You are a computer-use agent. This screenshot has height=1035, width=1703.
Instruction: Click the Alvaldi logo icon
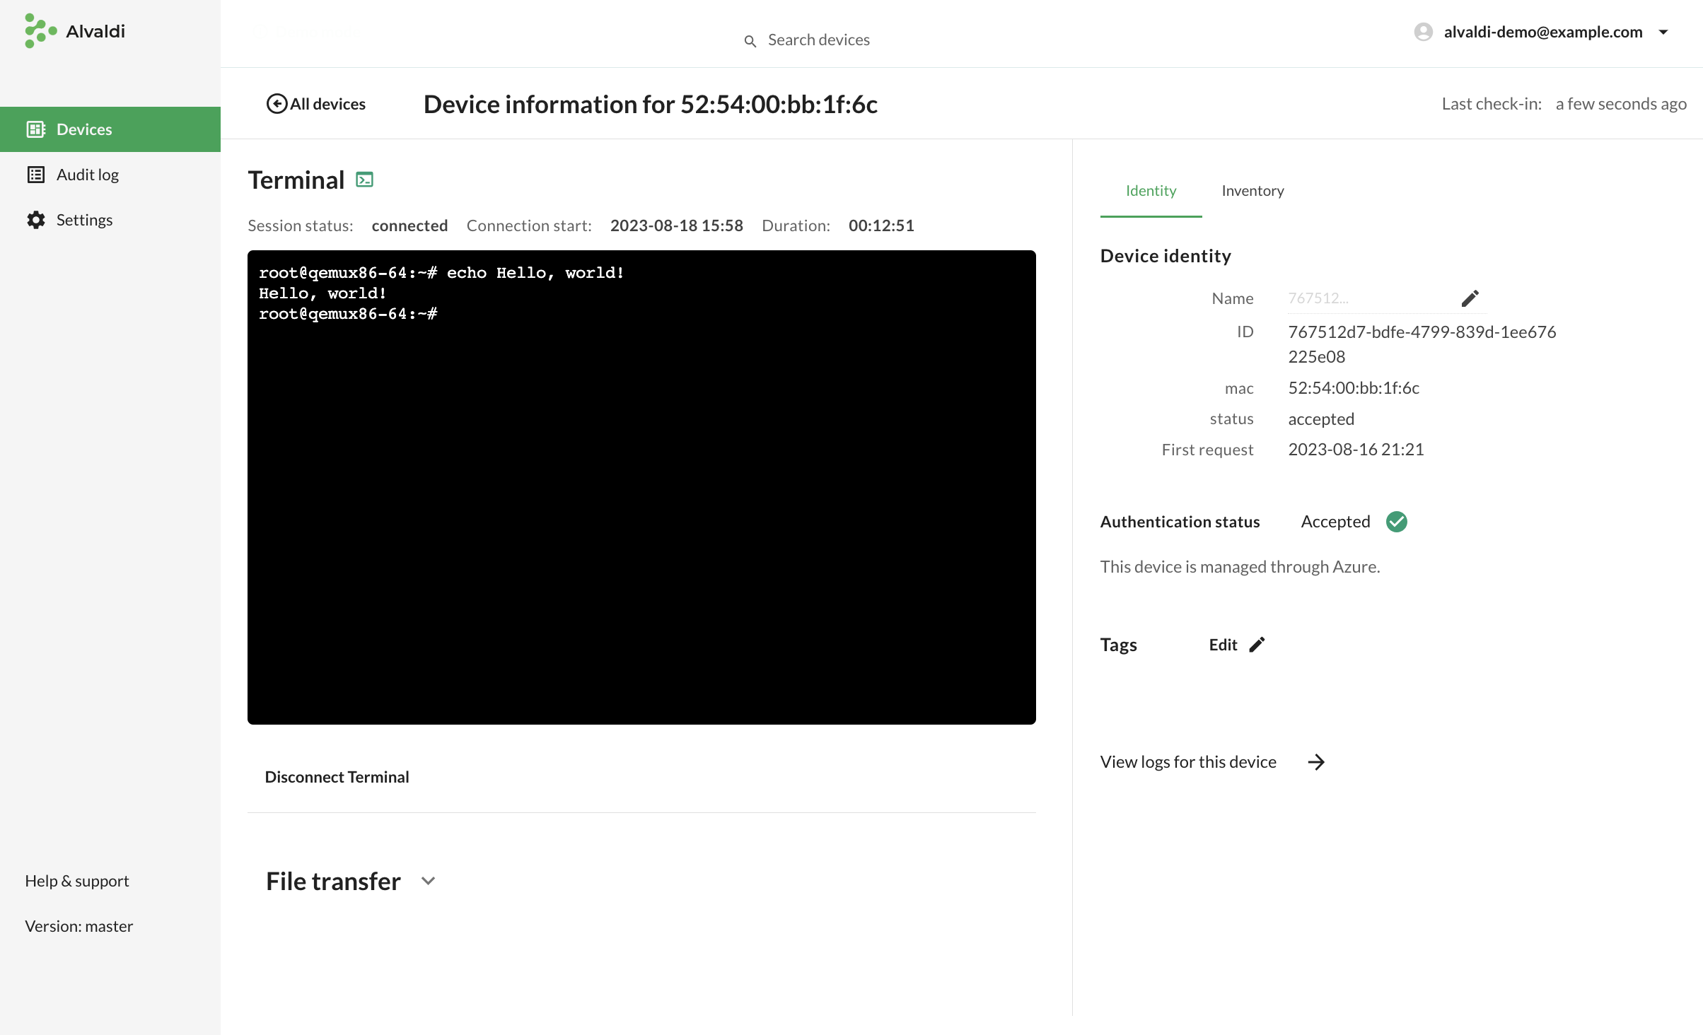pyautogui.click(x=40, y=31)
